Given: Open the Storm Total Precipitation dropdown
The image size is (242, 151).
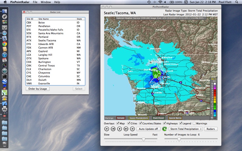Looking at the screenshot, I should point(186,129).
